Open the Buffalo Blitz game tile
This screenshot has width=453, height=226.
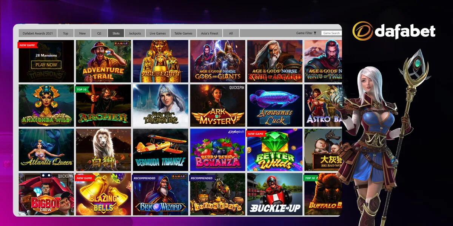pos(323,194)
